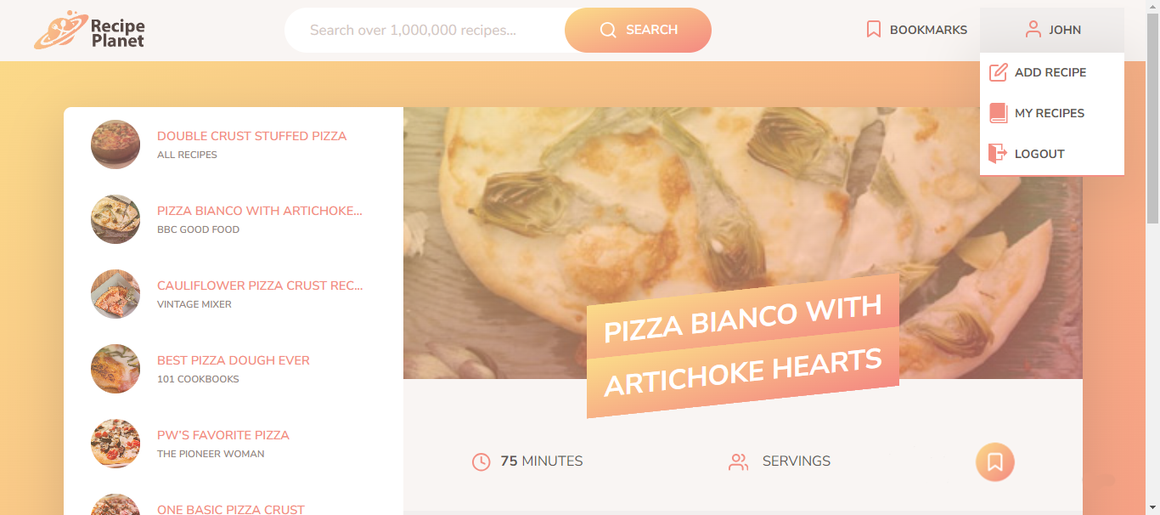The image size is (1160, 515).
Task: Click the Recipe Planet logo
Action: [90, 31]
